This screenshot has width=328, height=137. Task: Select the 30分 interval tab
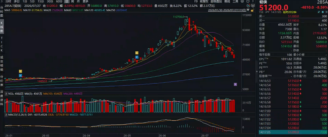pos(50,1)
